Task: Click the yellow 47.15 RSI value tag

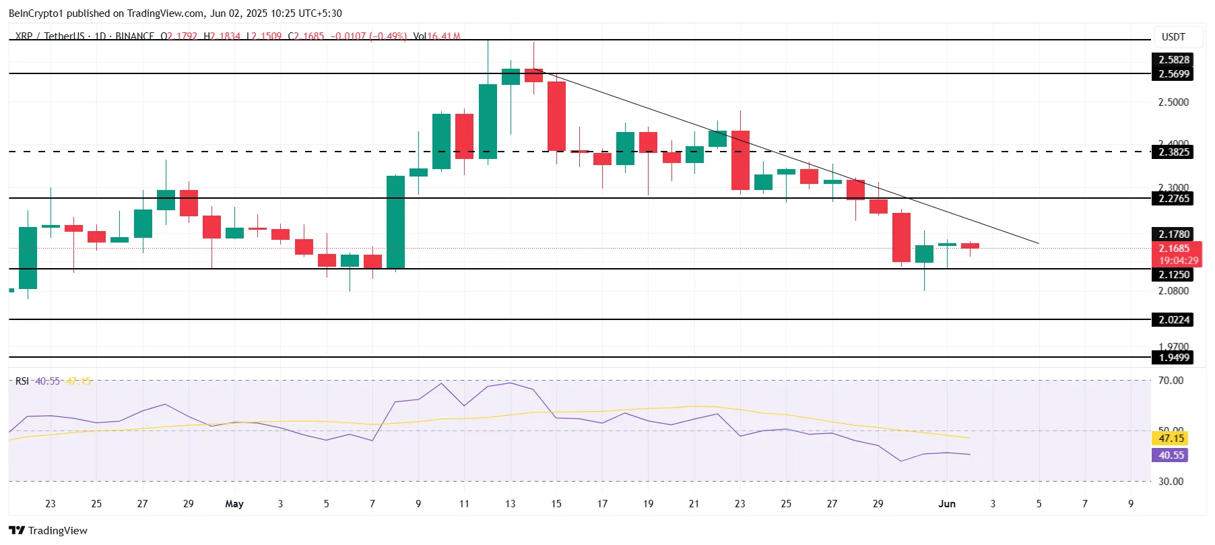Action: 1171,439
